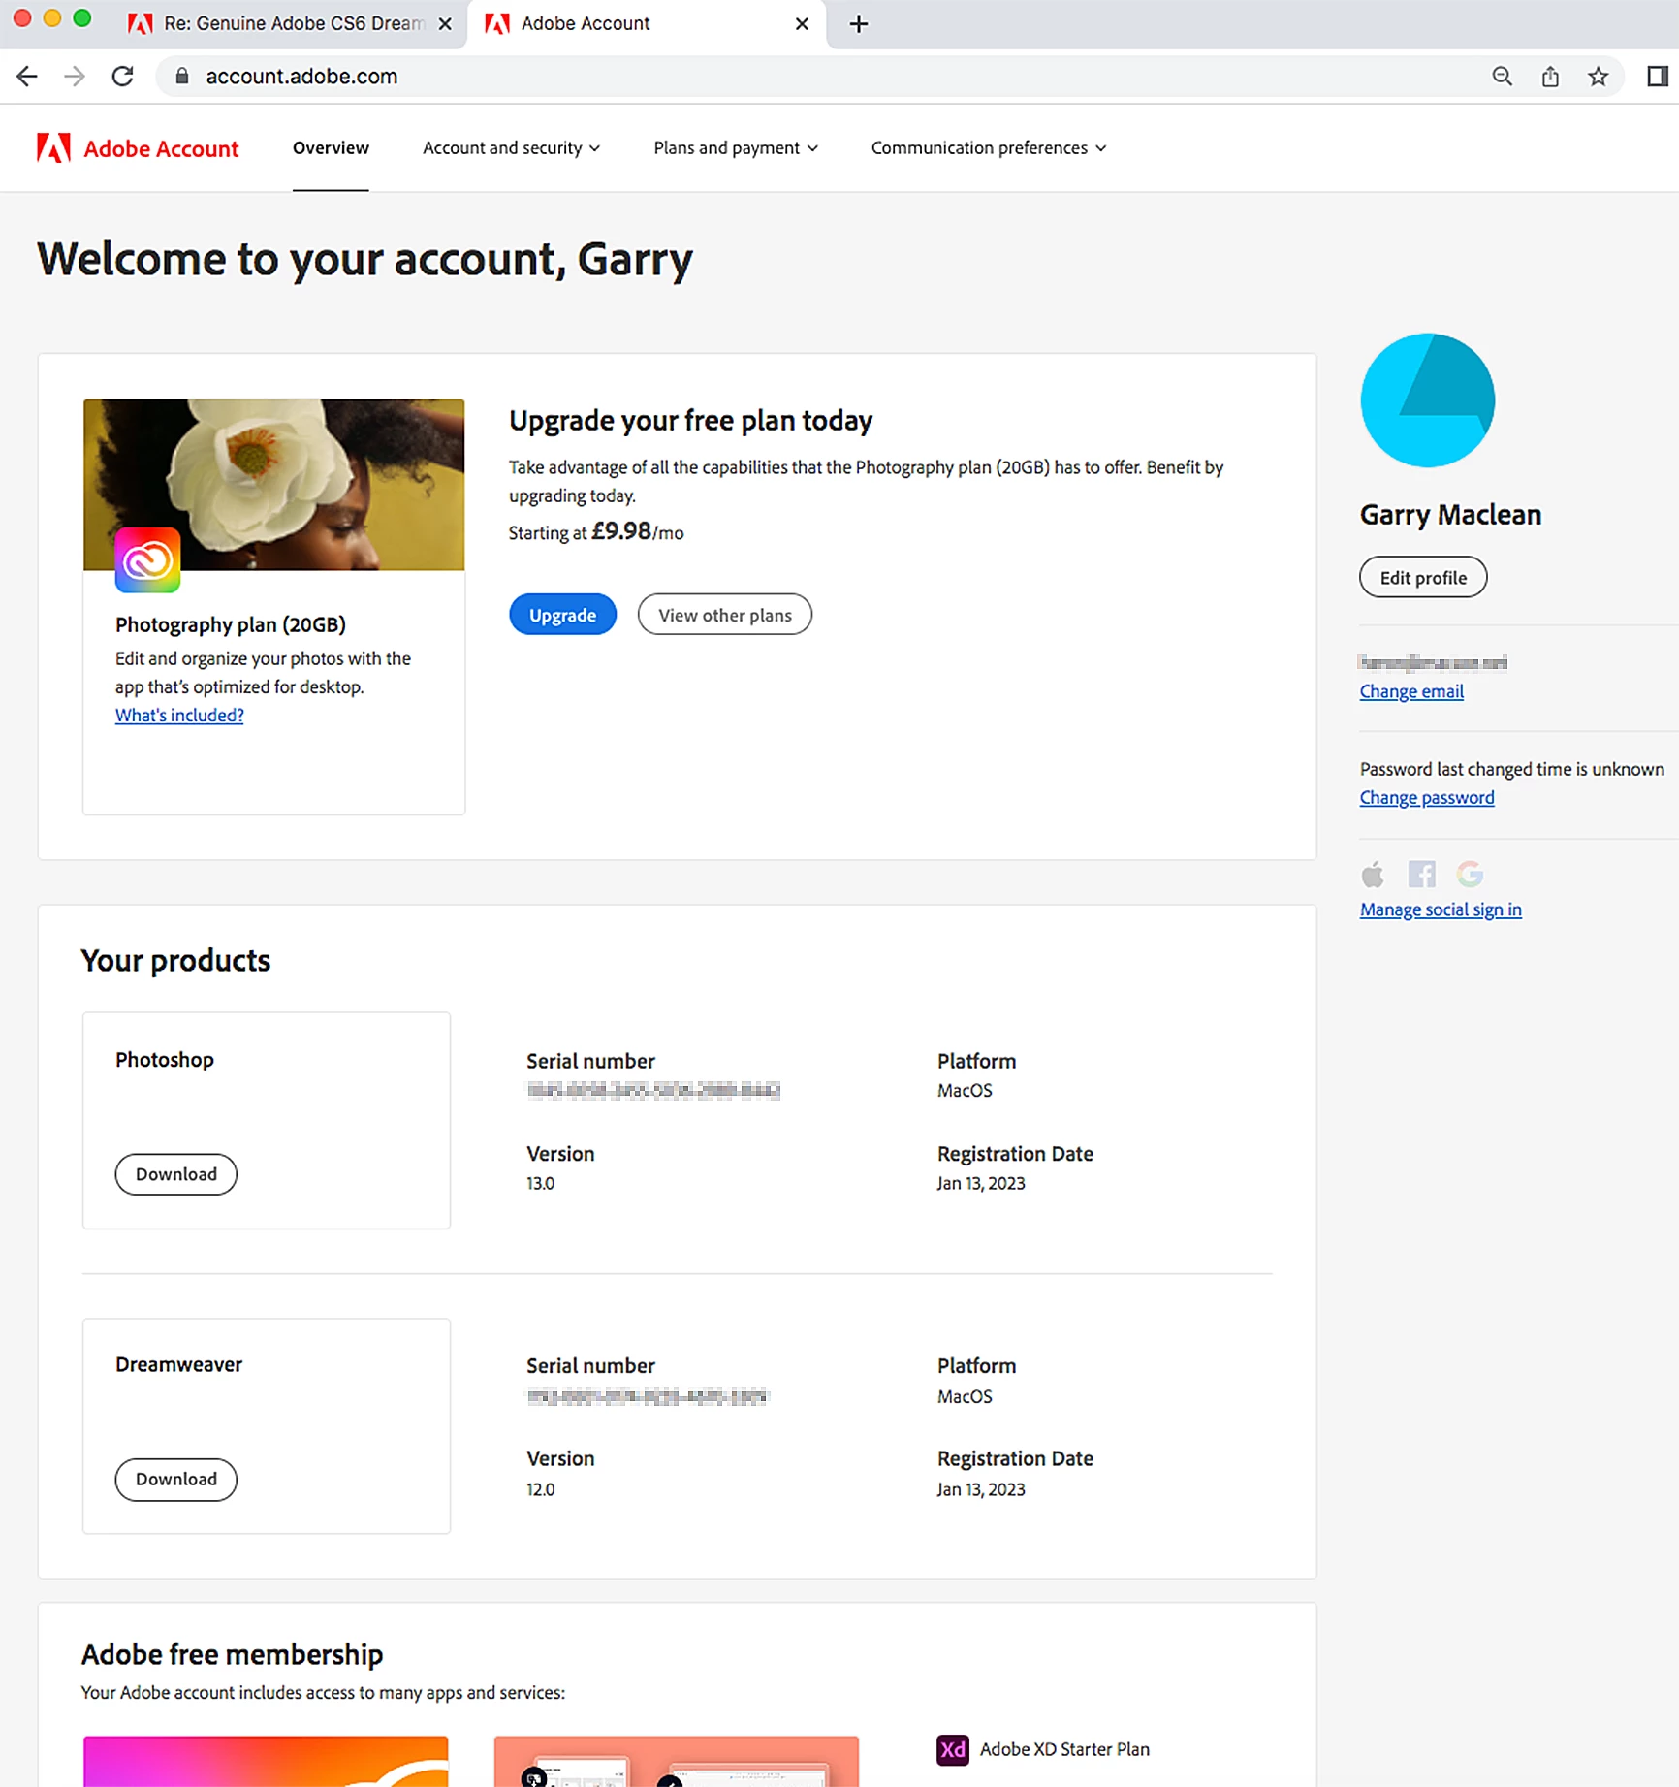Click the Dreamweaver product name
Viewport: 1679px width, 1787px height.
178,1365
